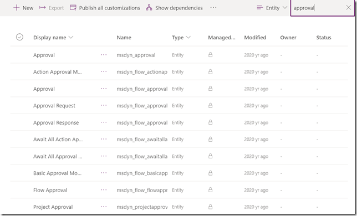Open Show dependencies
The height and width of the screenshot is (216, 357).
click(175, 8)
